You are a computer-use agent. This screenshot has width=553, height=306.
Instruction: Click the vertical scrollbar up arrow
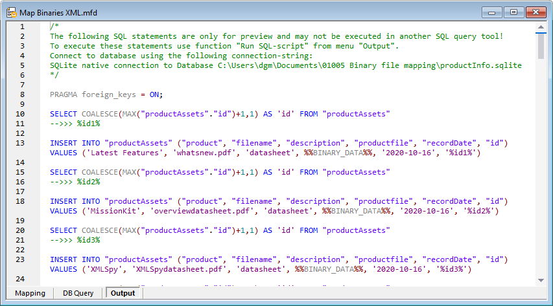click(x=541, y=27)
